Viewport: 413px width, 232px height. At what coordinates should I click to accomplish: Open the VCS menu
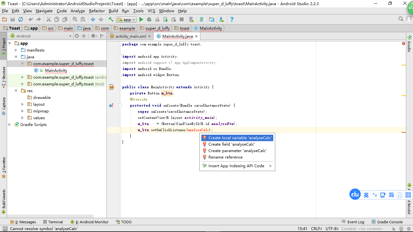(x=152, y=11)
